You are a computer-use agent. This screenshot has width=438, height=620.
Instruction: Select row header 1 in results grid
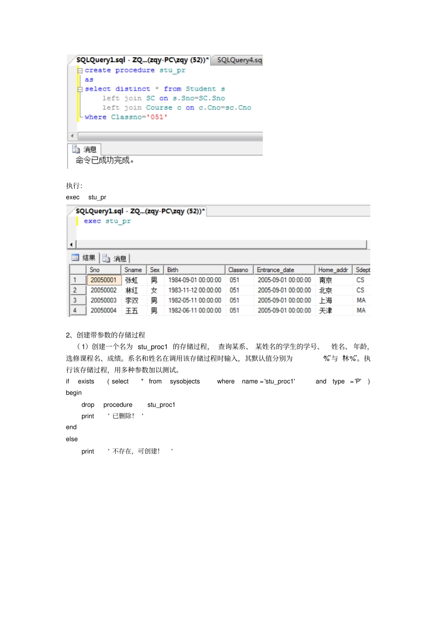(x=78, y=280)
